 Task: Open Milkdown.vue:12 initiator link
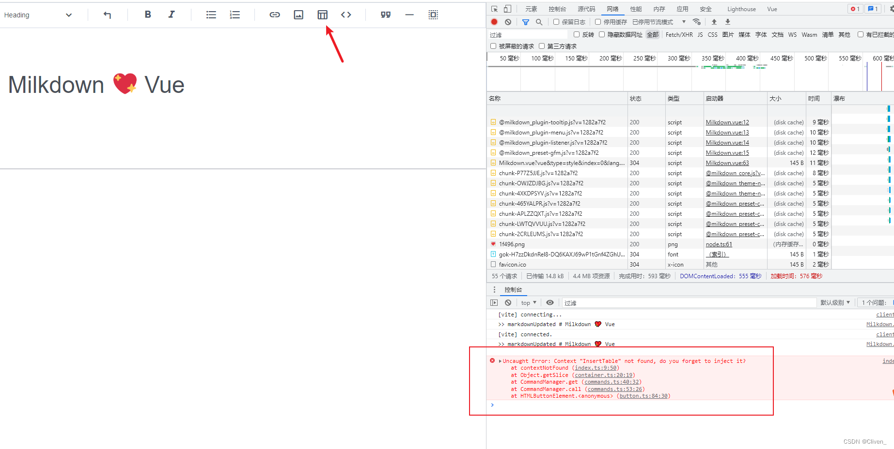click(x=727, y=122)
